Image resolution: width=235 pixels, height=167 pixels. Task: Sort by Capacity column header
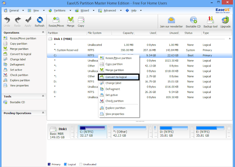click(x=123, y=33)
